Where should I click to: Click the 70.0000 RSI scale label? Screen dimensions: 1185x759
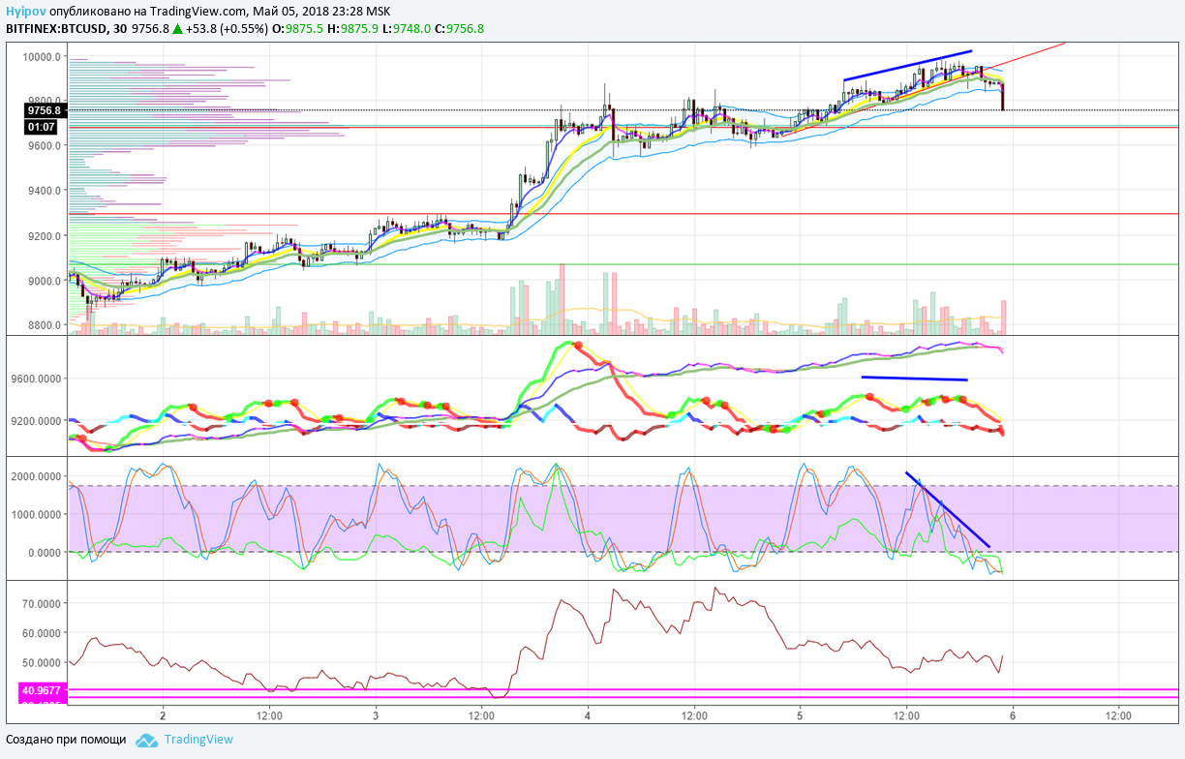[43, 603]
